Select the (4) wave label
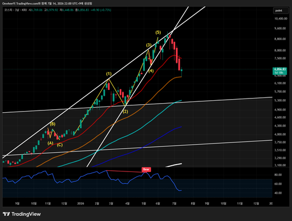Screen dimensions: 292x221 [x=151, y=71]
